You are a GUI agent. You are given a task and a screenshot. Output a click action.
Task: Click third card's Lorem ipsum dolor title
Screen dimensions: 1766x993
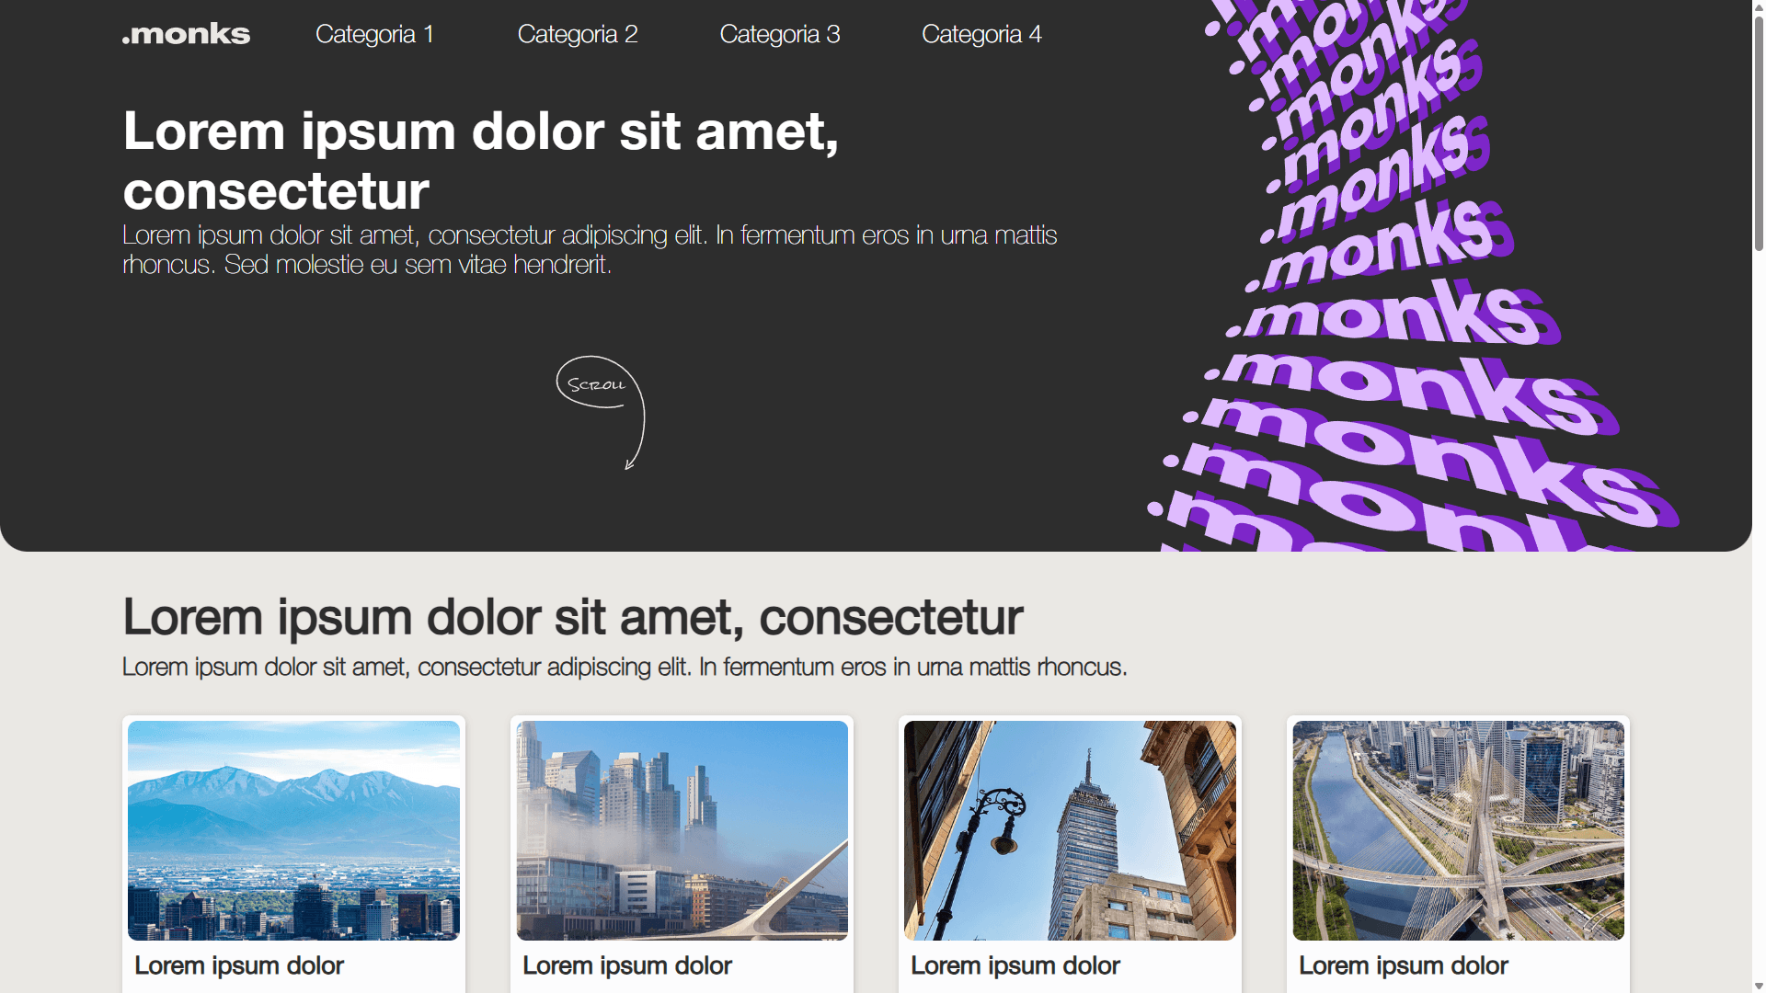pos(1015,965)
